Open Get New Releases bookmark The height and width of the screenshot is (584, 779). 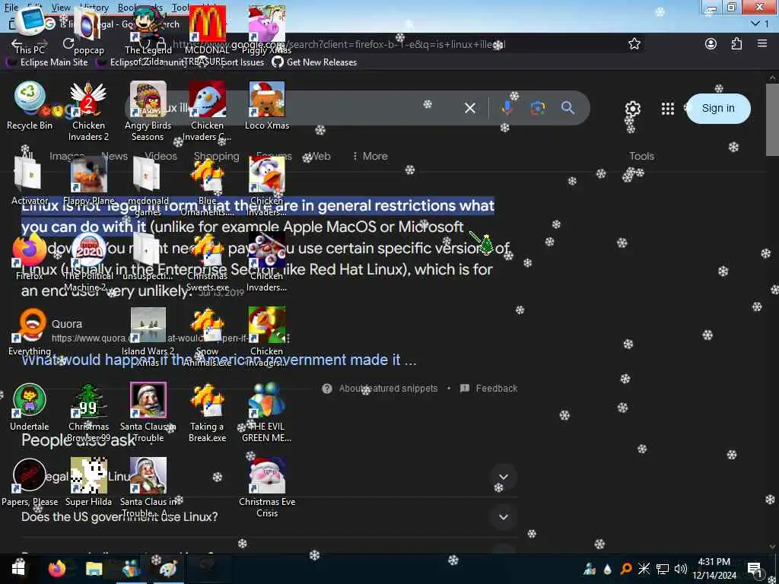pos(314,62)
